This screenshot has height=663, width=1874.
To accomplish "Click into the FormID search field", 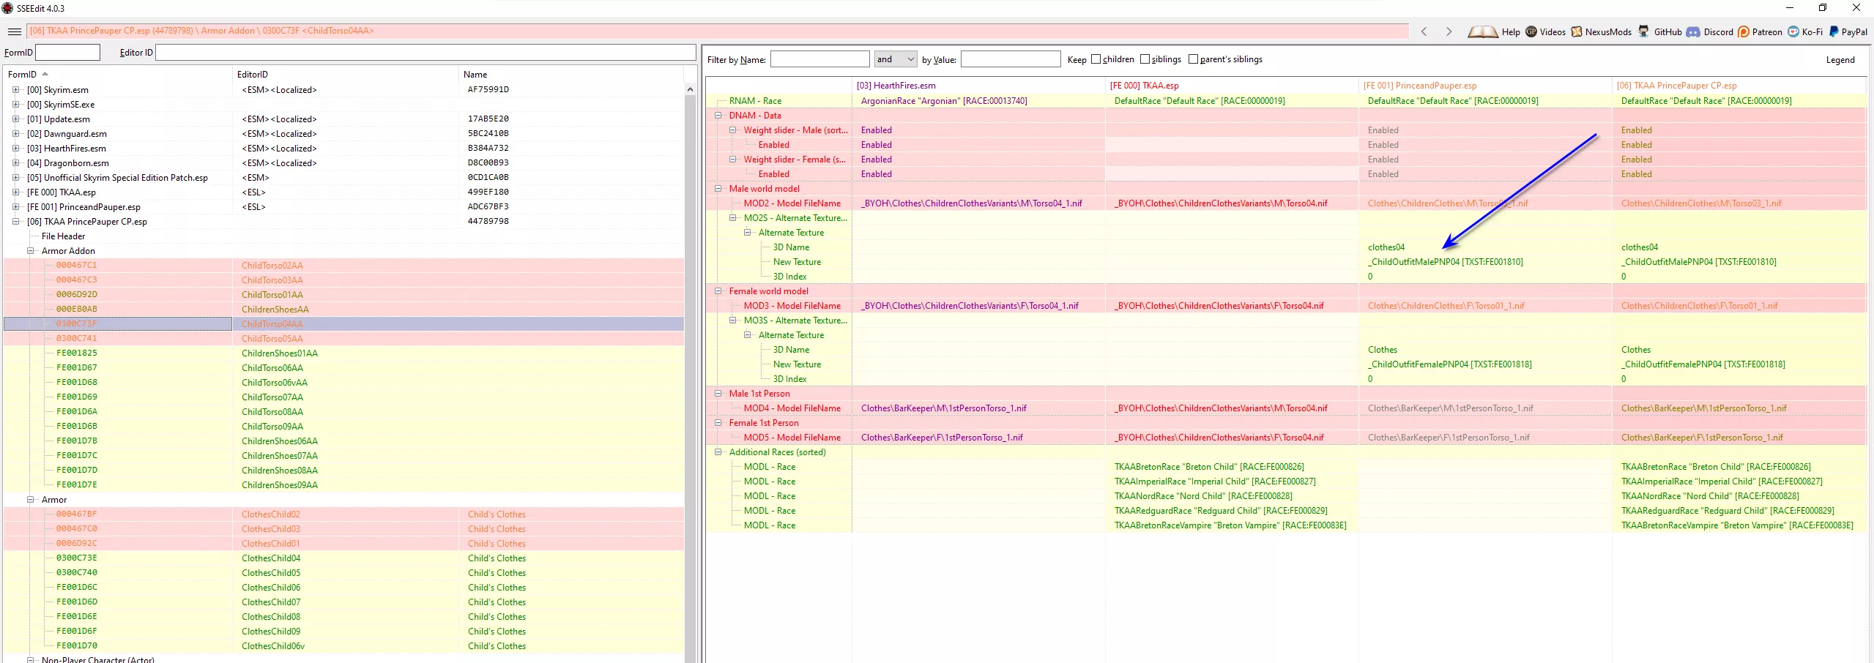I will pyautogui.click(x=67, y=53).
